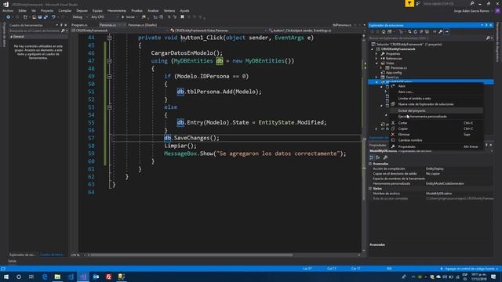The width and height of the screenshot is (502, 282).
Task: Choose Nueva vista de Explorador de soluciones
Action: tap(436, 104)
